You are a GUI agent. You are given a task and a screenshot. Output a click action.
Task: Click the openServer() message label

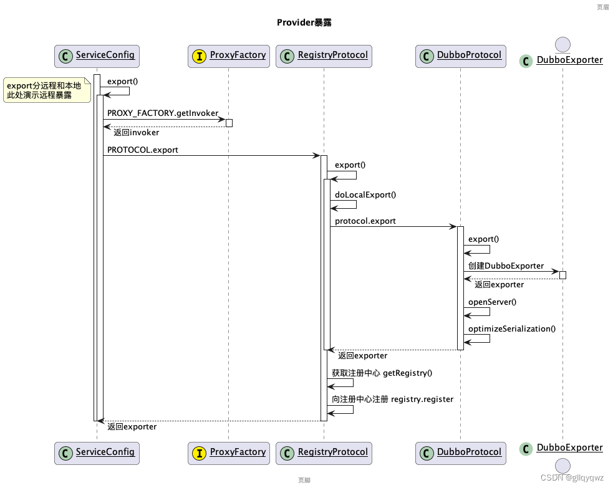click(x=492, y=302)
